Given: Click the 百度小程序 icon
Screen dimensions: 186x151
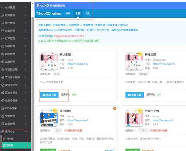Looking at the screenshot, I should coord(3,93).
